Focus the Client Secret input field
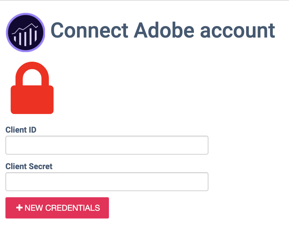The width and height of the screenshot is (289, 228). [107, 182]
